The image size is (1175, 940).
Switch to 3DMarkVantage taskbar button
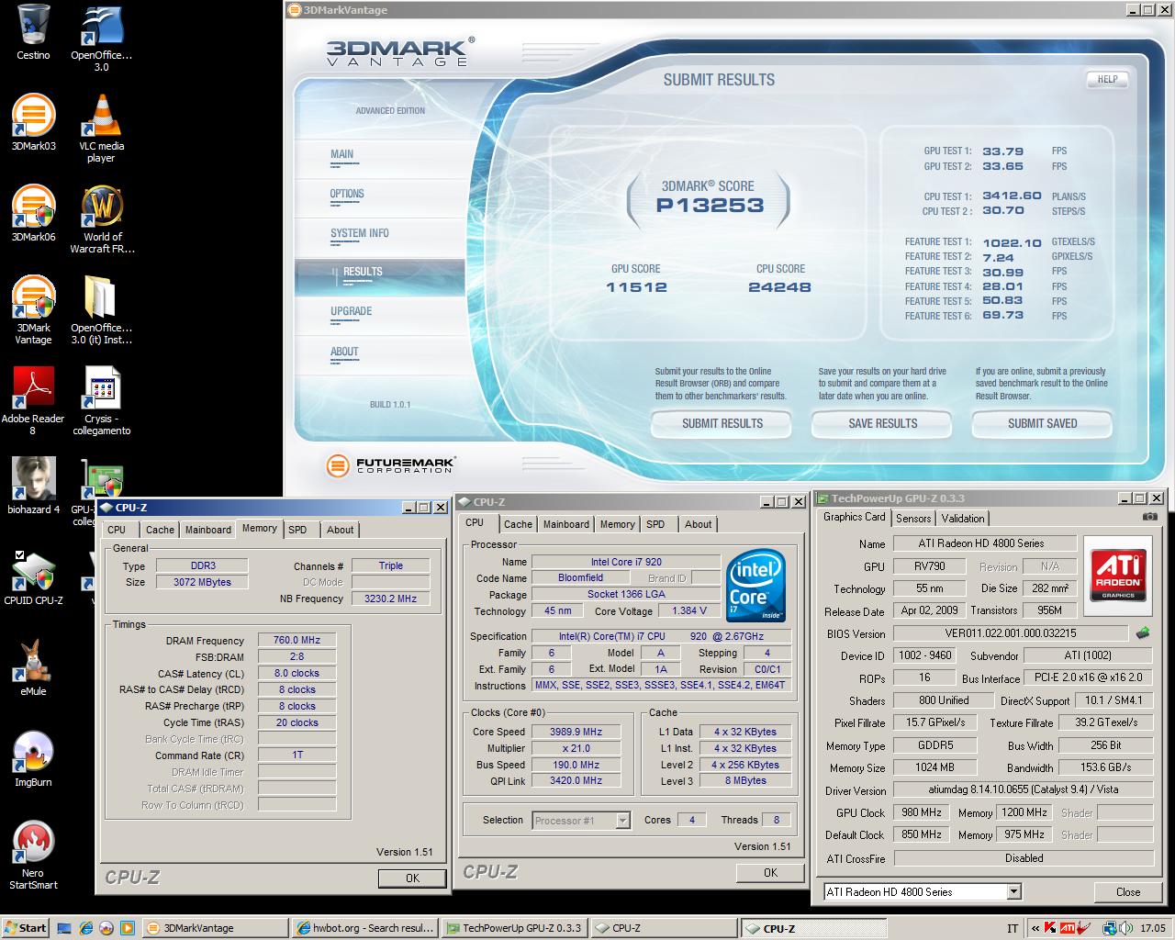pyautogui.click(x=215, y=928)
